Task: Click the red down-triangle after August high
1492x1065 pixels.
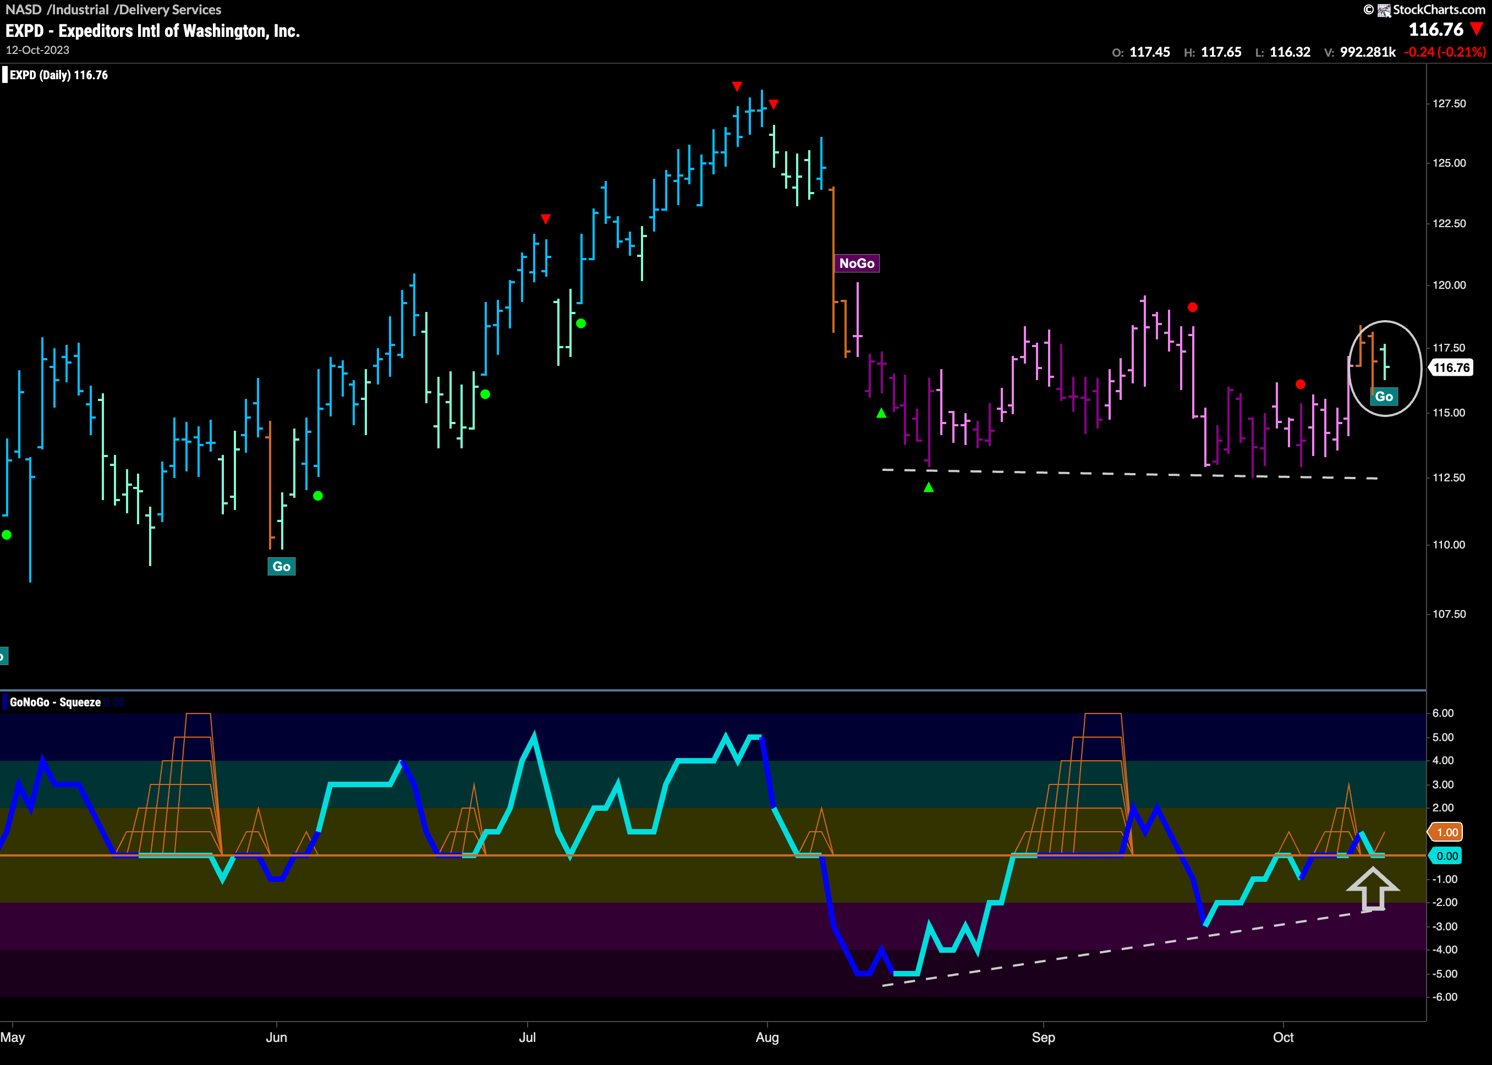Action: pos(774,105)
